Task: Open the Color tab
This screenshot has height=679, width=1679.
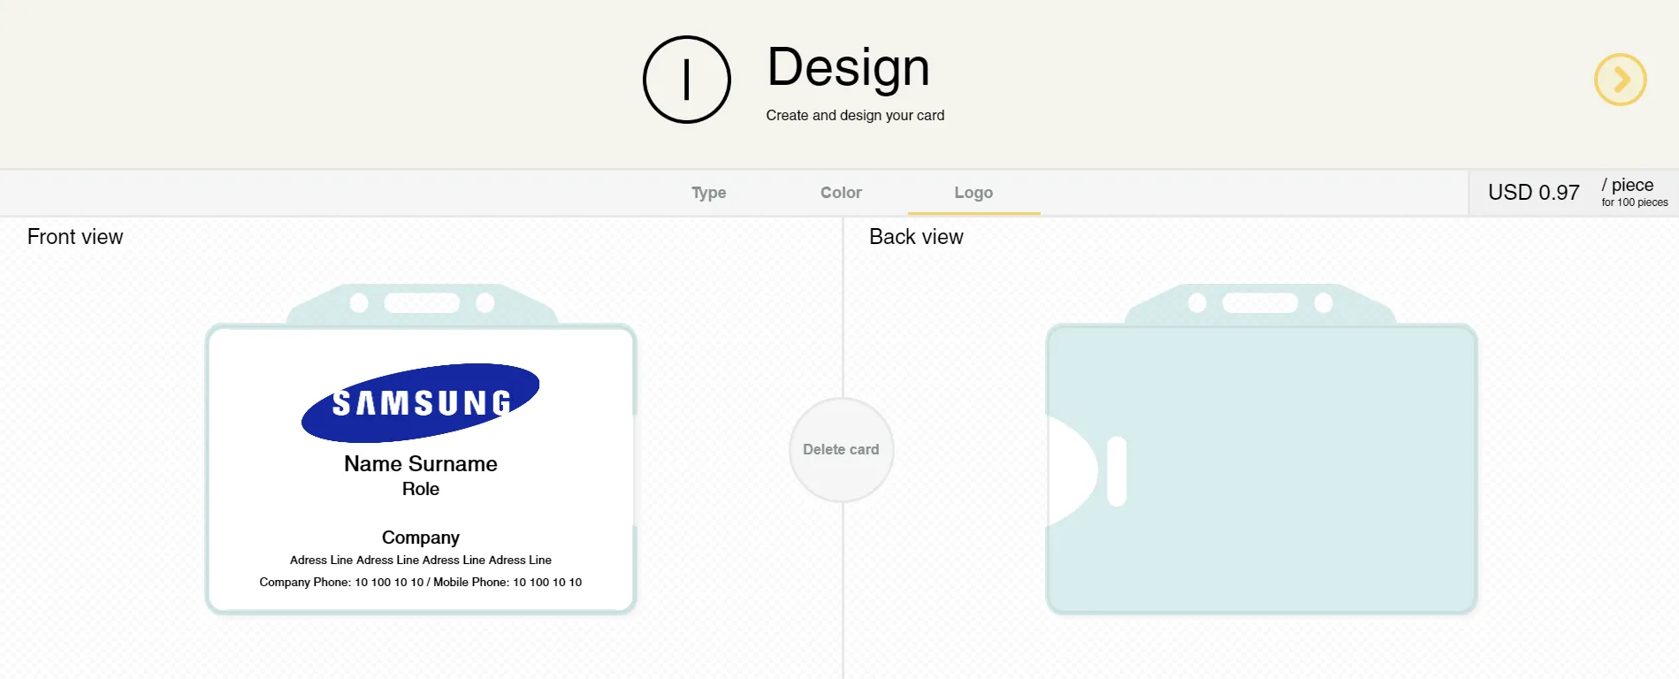Action: 841,193
